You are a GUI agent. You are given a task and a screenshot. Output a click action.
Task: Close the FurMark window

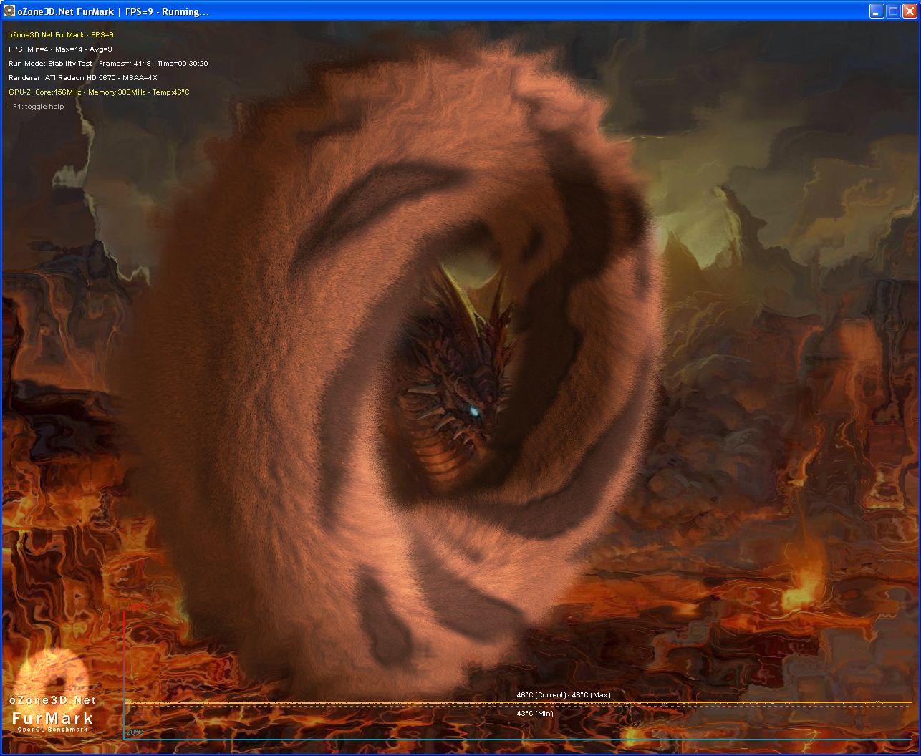click(x=910, y=11)
